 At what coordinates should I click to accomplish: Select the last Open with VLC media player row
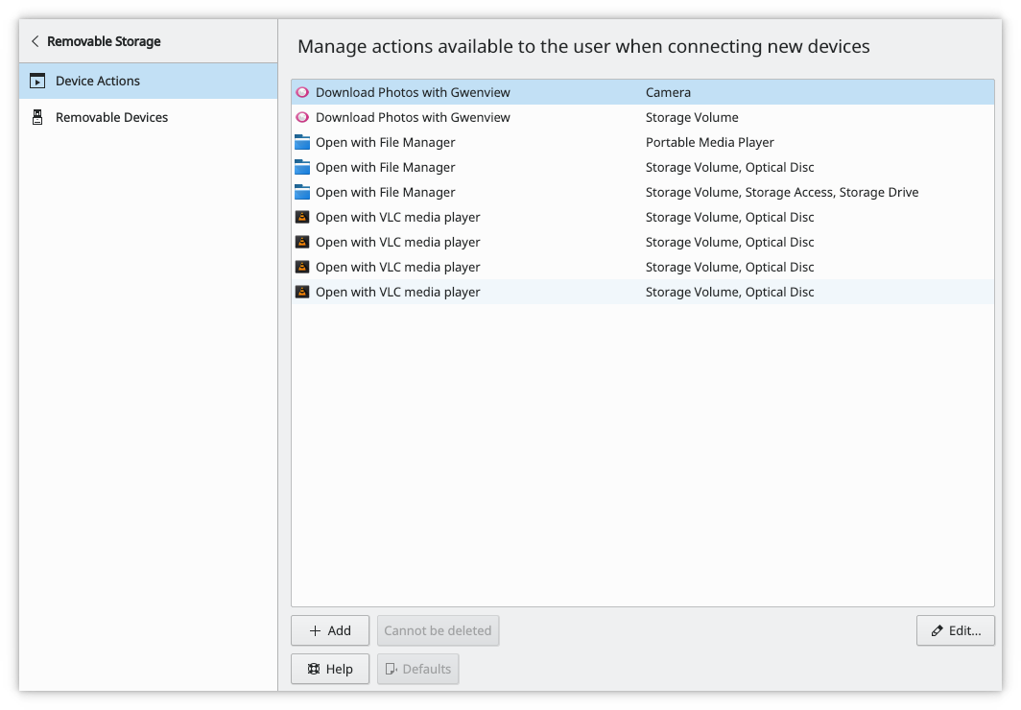point(480,292)
